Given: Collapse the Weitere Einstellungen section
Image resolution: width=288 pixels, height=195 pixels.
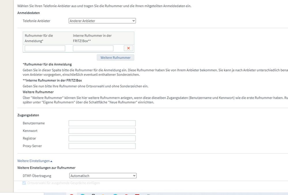Looking at the screenshot, I should 35,161.
